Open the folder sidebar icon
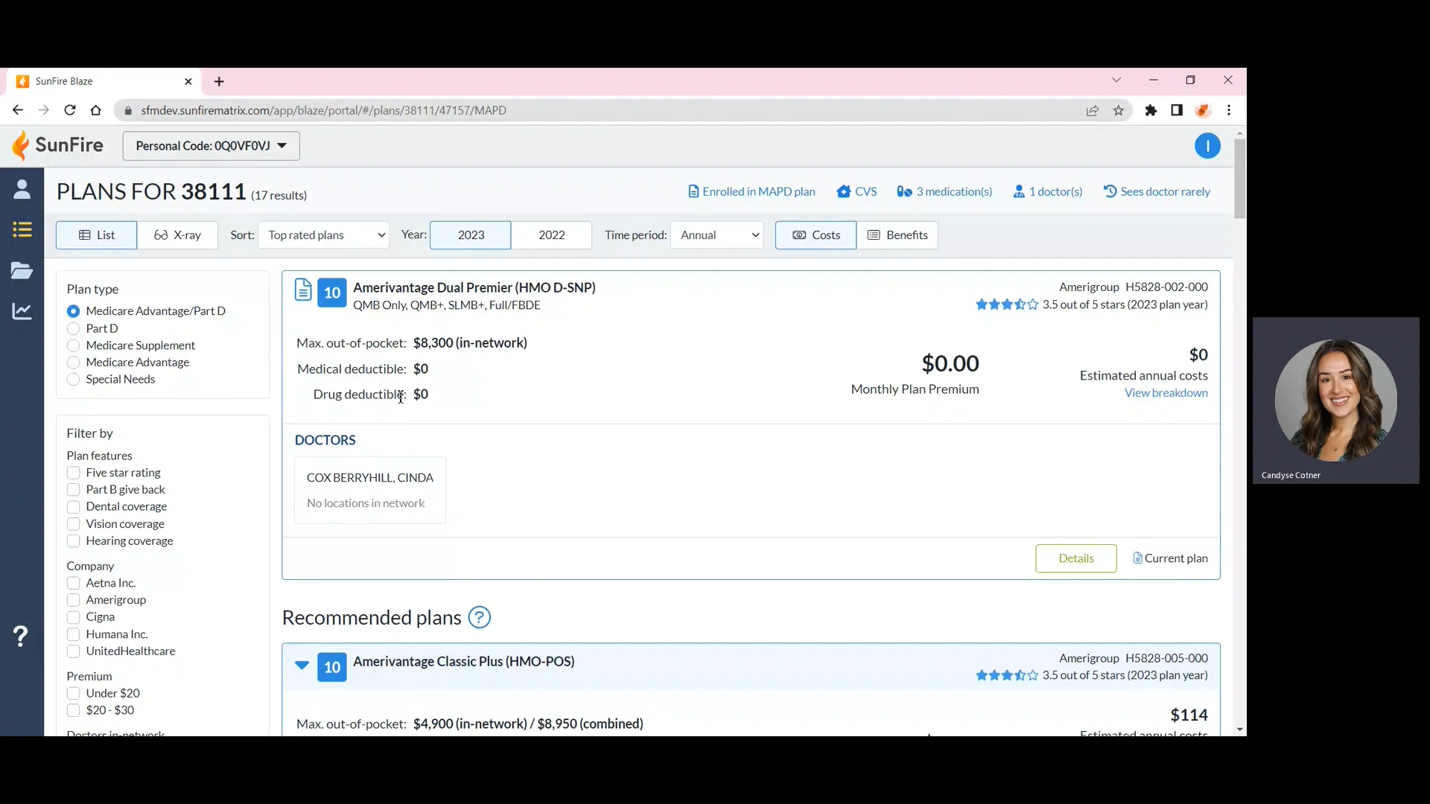 pyautogui.click(x=22, y=270)
